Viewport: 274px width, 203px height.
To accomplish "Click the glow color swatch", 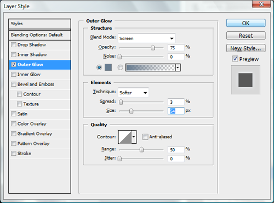I will click(x=108, y=67).
